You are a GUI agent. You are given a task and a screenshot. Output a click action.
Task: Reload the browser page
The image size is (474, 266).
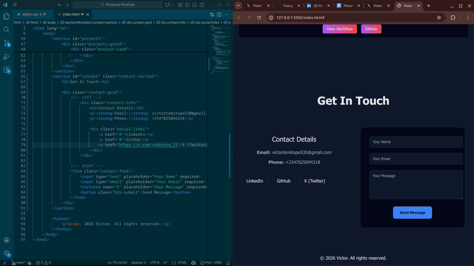[259, 18]
